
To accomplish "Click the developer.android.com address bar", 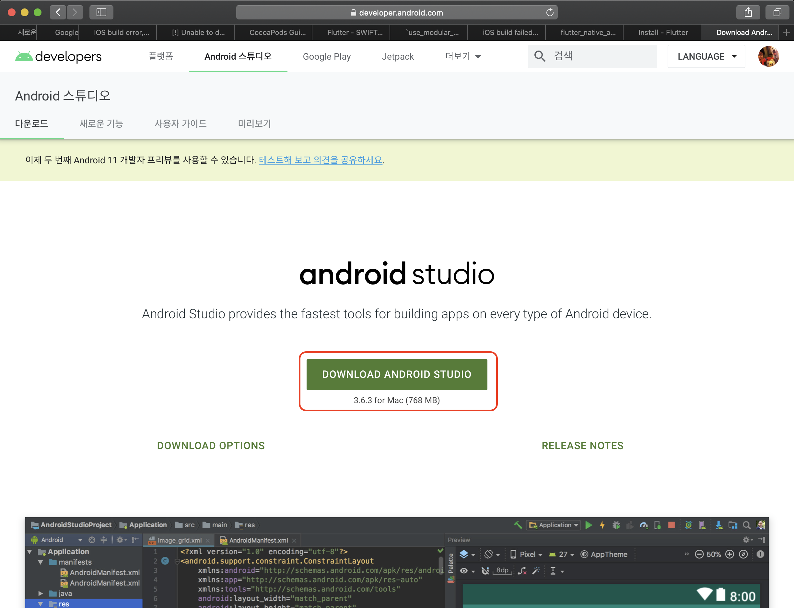I will 397,13.
